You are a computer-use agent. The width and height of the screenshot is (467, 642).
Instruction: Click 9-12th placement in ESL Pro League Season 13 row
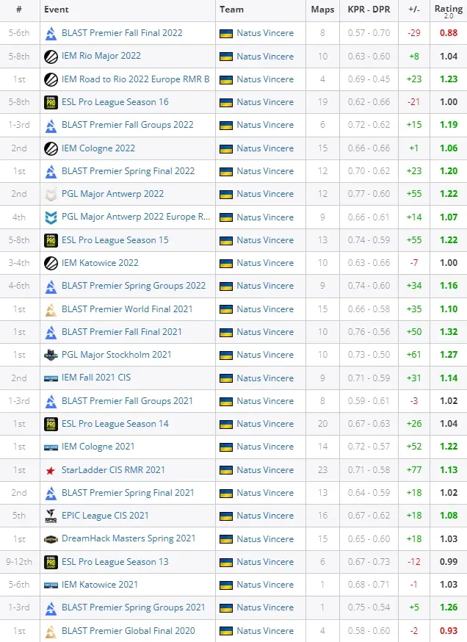[19, 562]
